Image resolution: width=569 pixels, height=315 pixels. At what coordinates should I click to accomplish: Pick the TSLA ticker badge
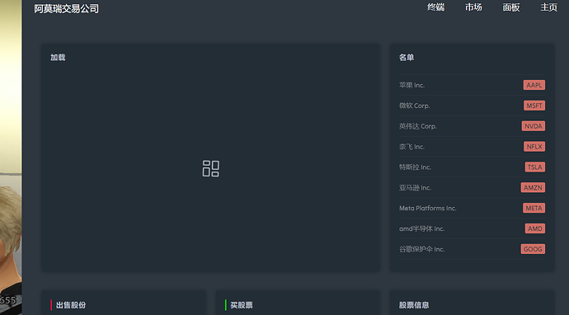pos(535,167)
